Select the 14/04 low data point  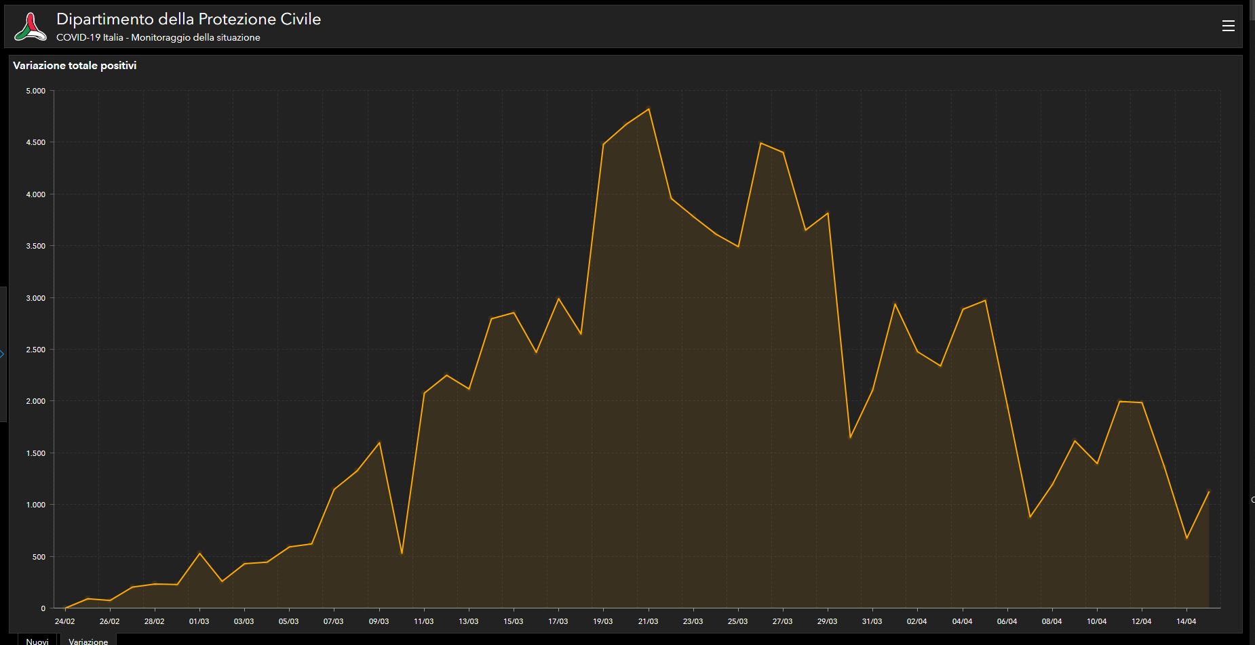pyautogui.click(x=1186, y=538)
